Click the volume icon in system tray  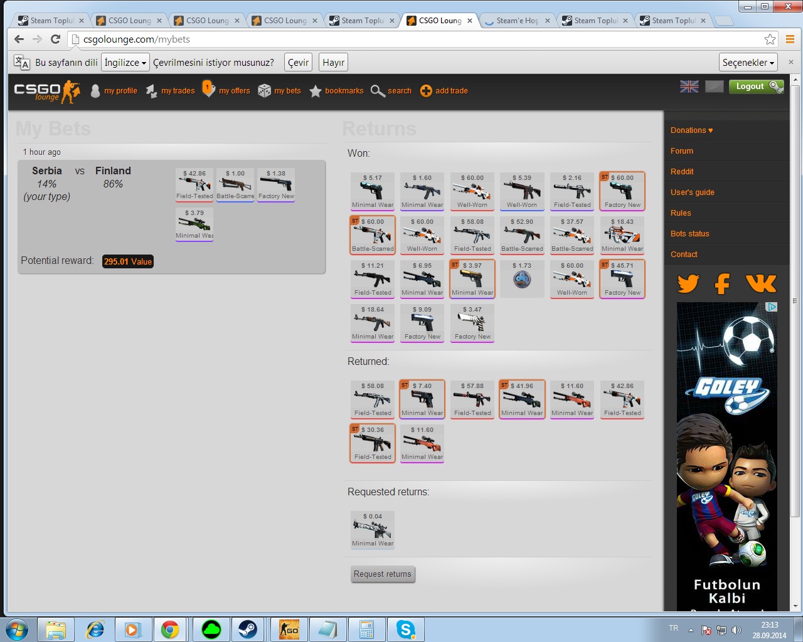click(737, 629)
